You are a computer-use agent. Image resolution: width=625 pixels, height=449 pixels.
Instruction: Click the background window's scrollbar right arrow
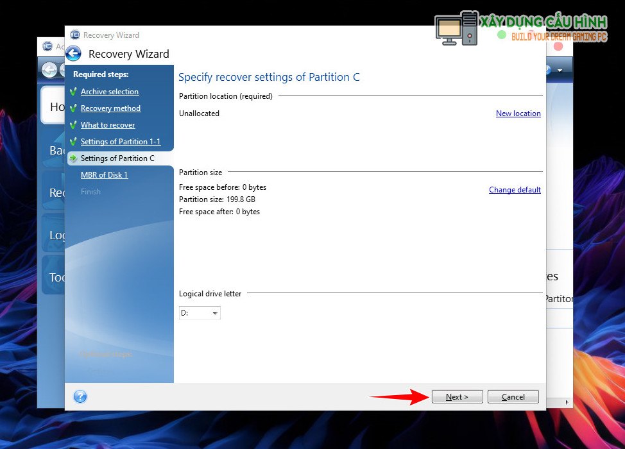[x=568, y=402]
